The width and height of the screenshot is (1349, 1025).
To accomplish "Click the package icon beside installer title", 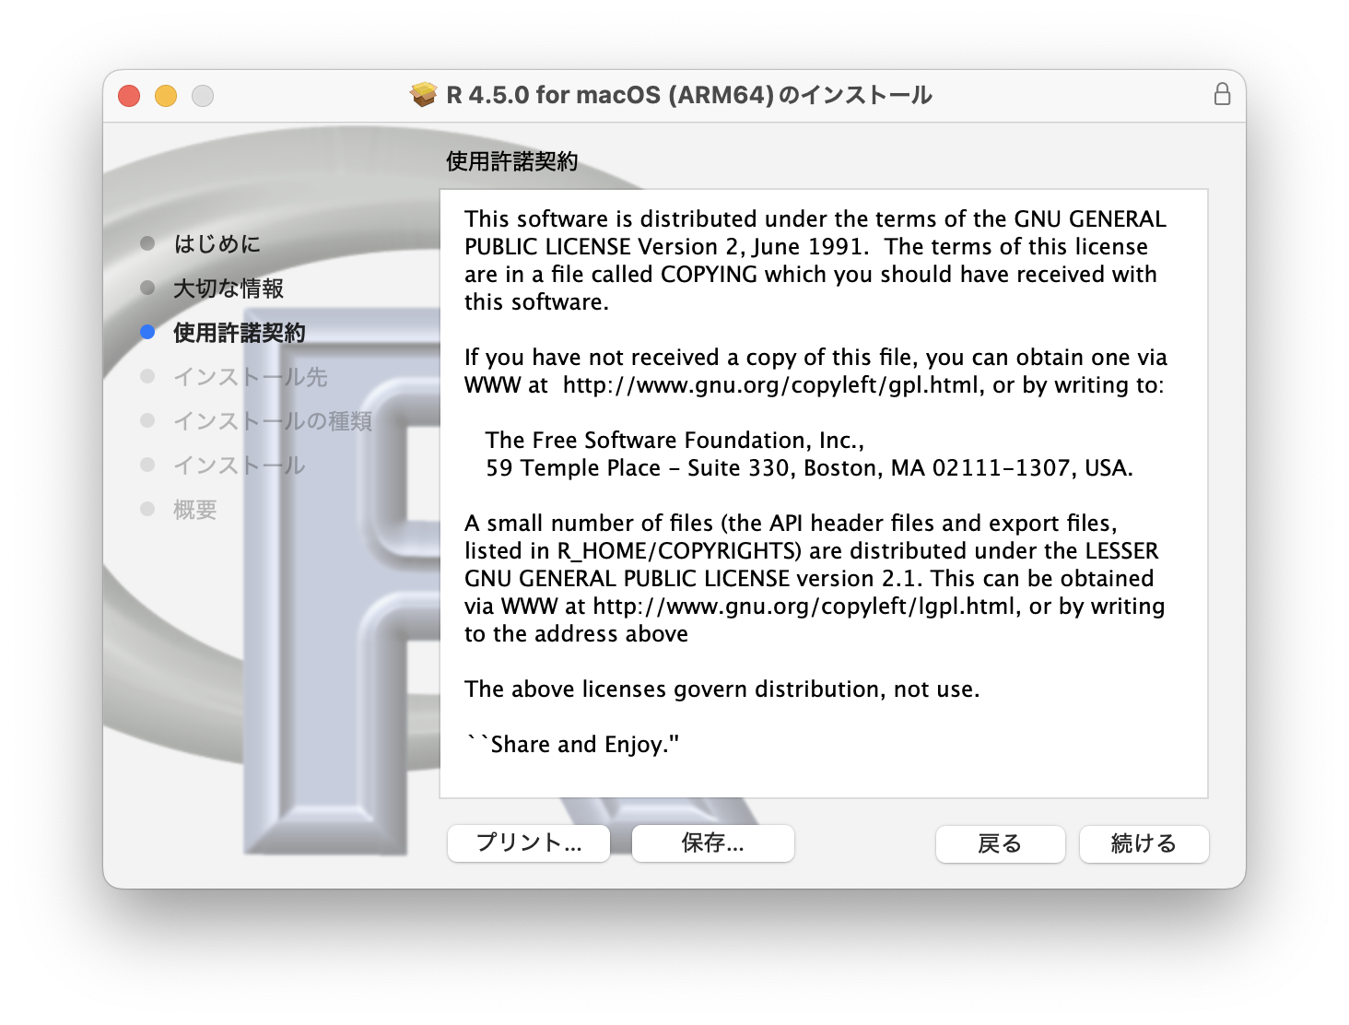I will (x=424, y=95).
